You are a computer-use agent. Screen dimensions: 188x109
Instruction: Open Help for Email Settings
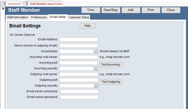(87, 26)
